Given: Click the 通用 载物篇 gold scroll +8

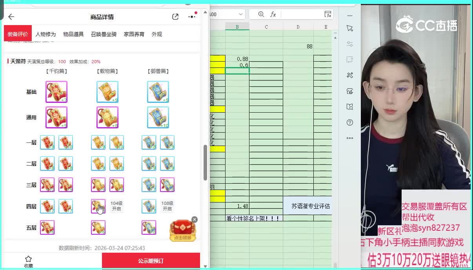Looking at the screenshot, I should [x=107, y=117].
